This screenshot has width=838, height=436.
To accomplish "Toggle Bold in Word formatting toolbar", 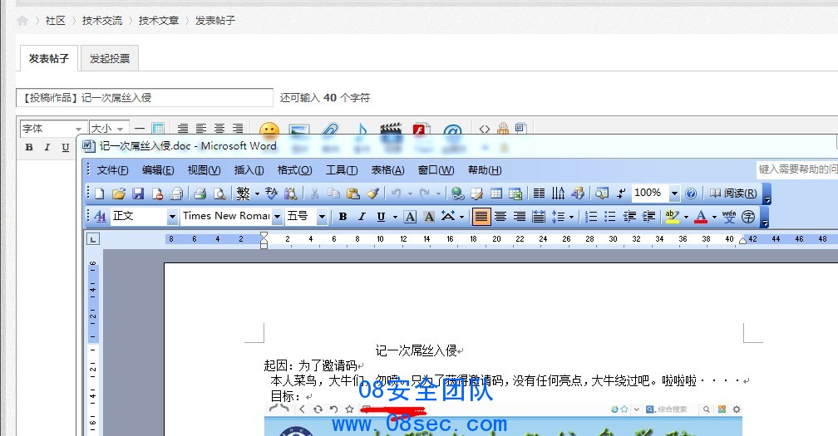I will click(343, 216).
